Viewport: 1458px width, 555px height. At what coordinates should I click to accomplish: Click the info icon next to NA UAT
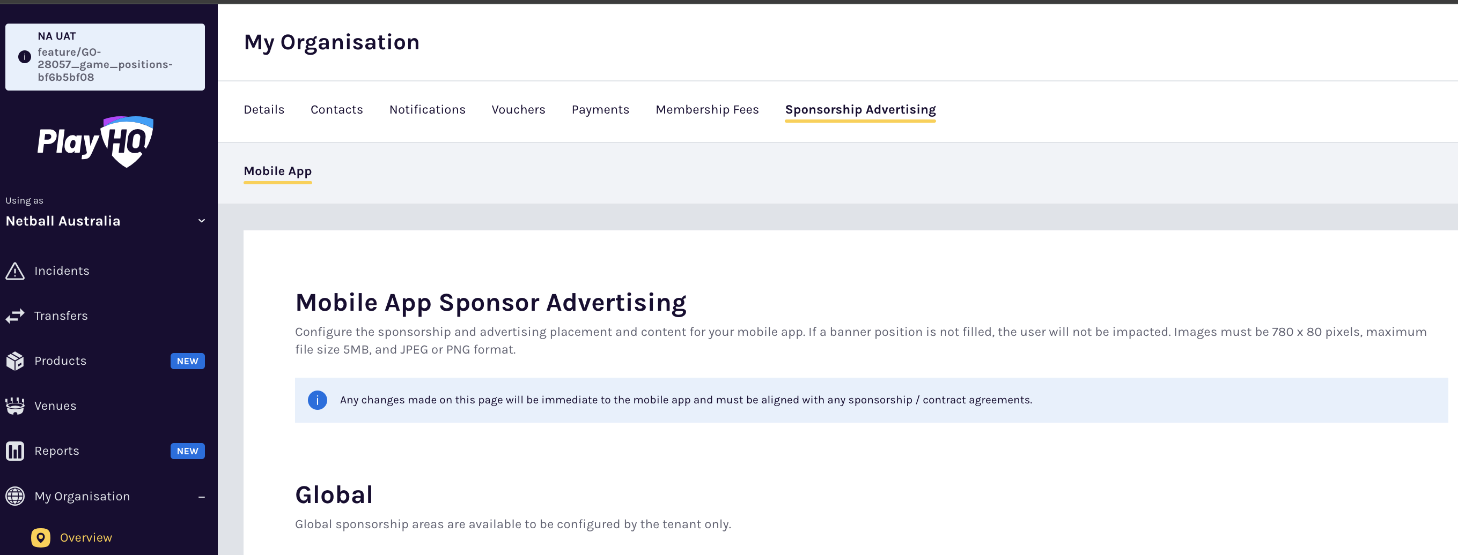click(x=24, y=56)
